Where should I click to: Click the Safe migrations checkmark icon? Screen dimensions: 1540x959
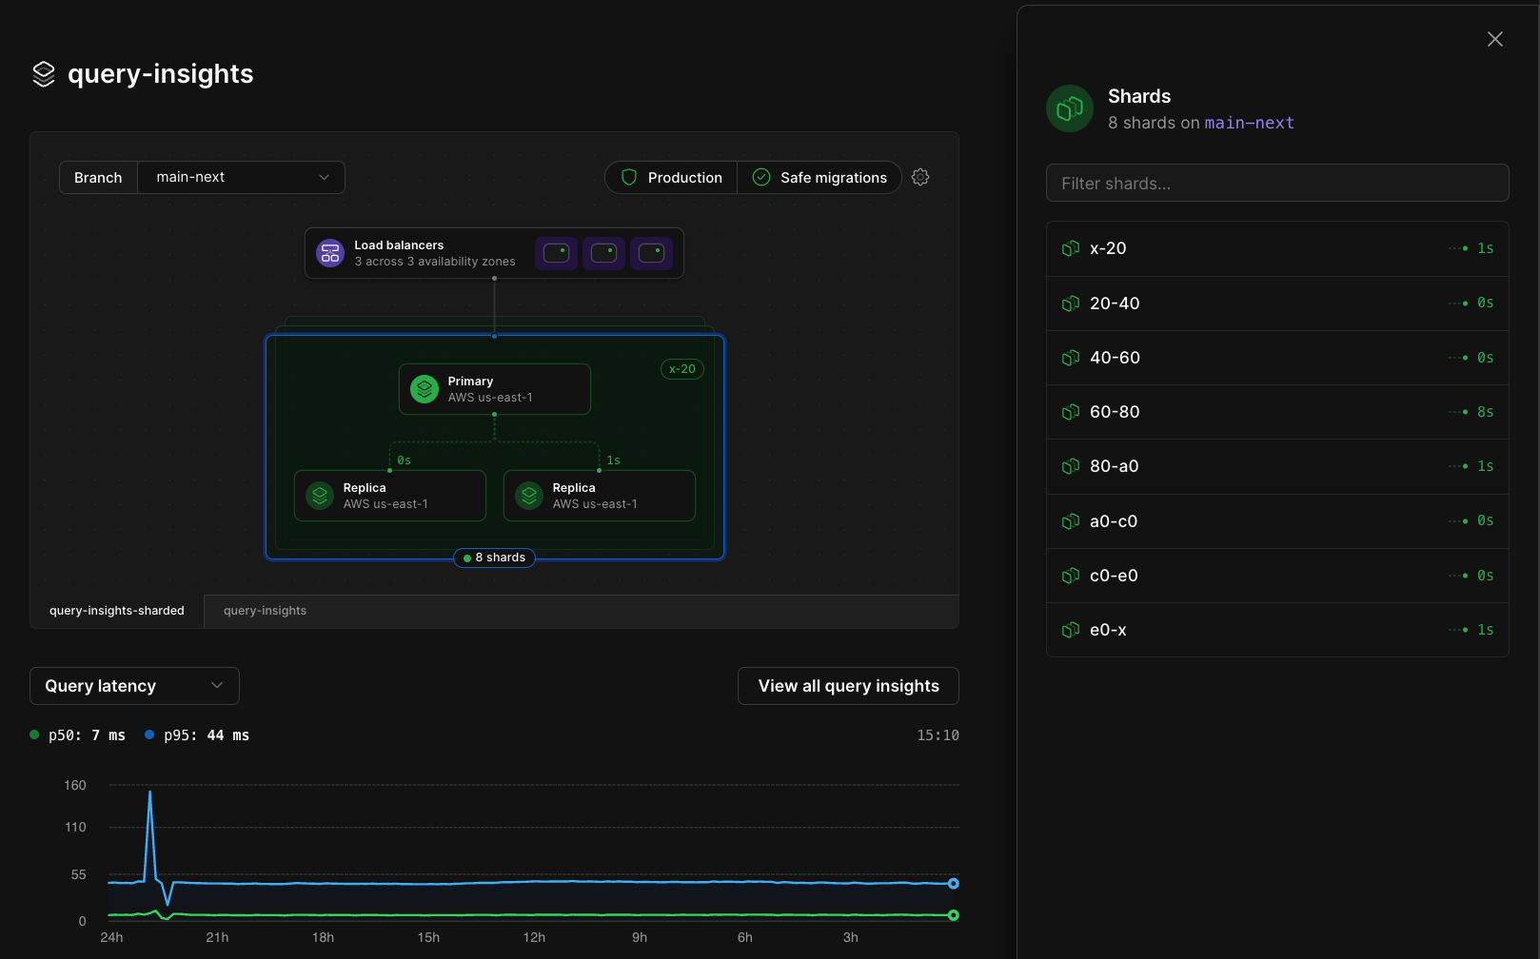coord(761,177)
